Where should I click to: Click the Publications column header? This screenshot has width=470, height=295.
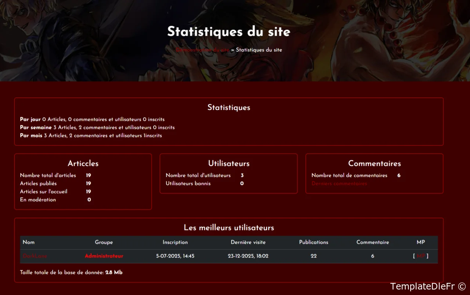314,242
